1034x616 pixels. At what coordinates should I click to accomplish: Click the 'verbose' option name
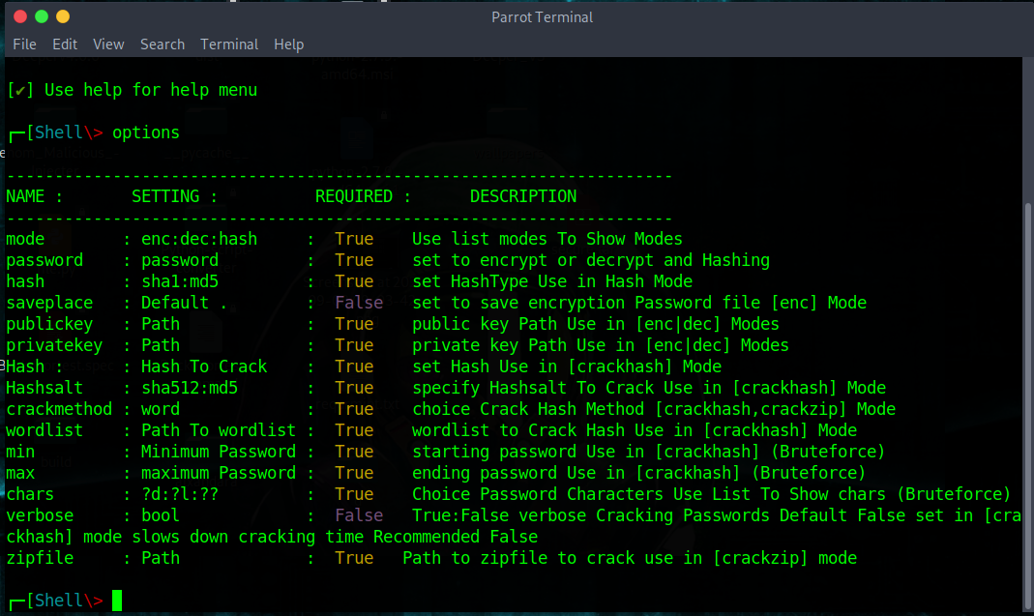click(40, 515)
